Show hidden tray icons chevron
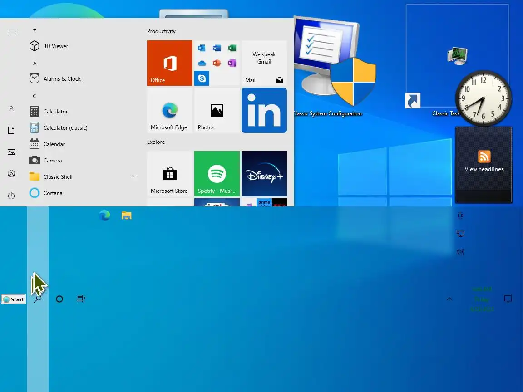This screenshot has width=523, height=392. (449, 299)
